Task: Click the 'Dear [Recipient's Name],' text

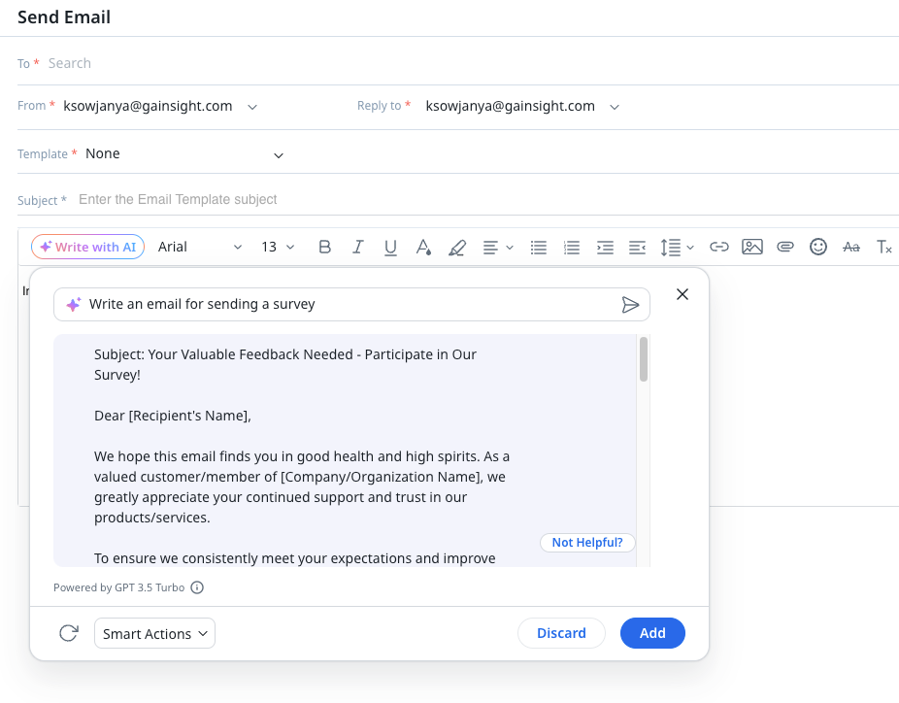Action: pos(173,416)
